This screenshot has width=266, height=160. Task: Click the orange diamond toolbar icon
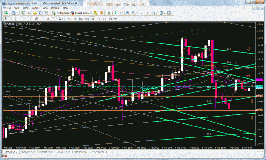(101, 13)
